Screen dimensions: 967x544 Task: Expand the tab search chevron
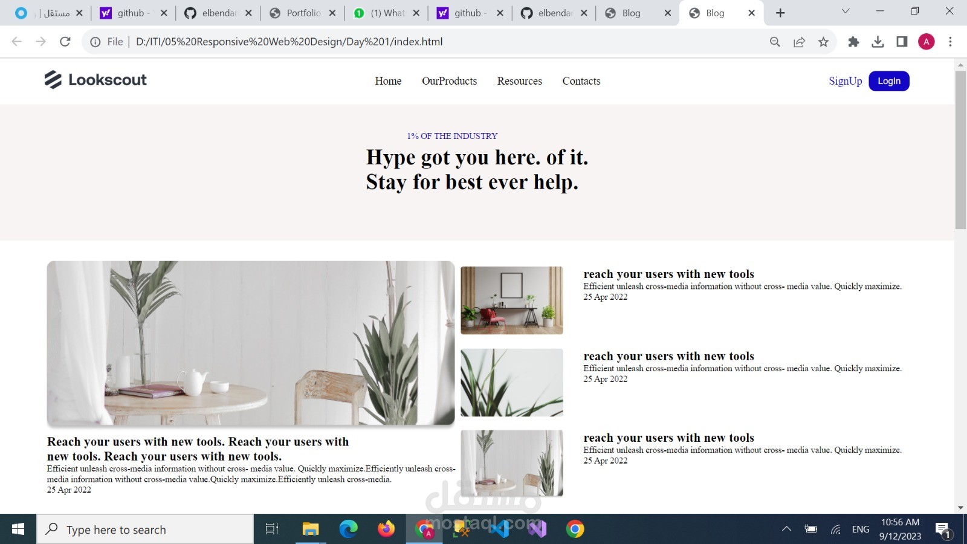846,11
